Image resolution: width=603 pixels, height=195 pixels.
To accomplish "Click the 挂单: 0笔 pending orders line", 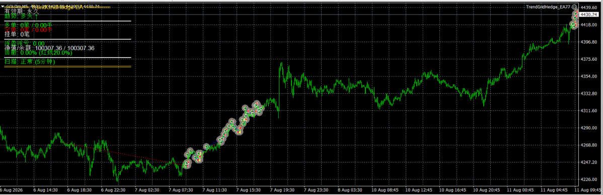I will (17, 35).
